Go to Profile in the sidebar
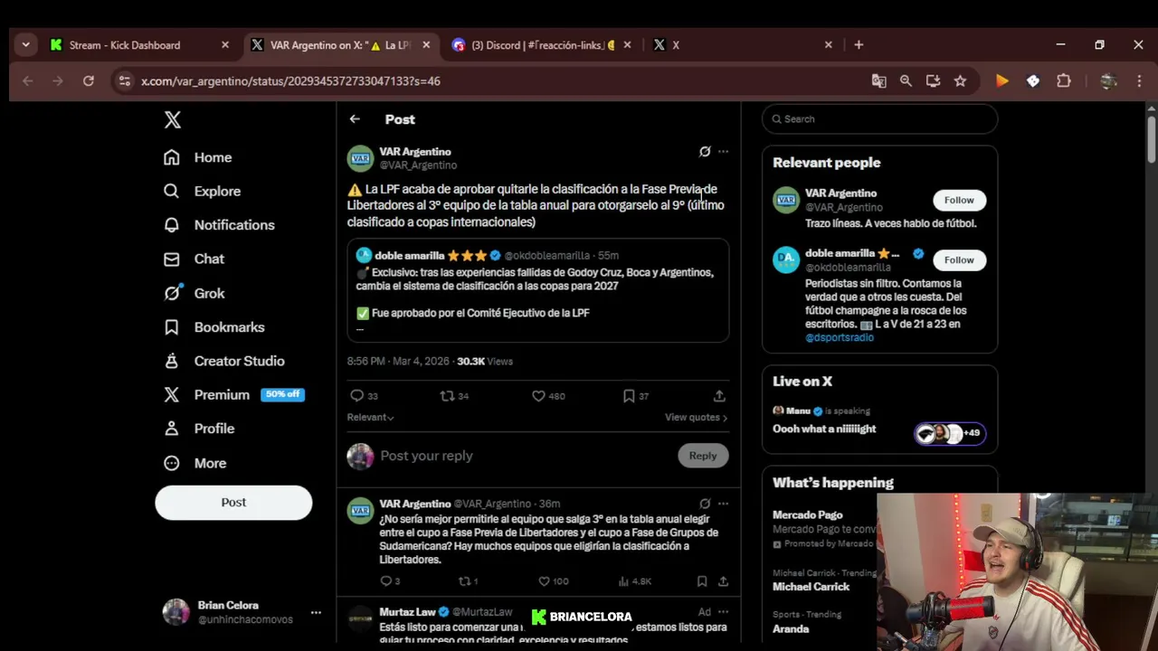This screenshot has height=651, width=1158. [x=198, y=429]
